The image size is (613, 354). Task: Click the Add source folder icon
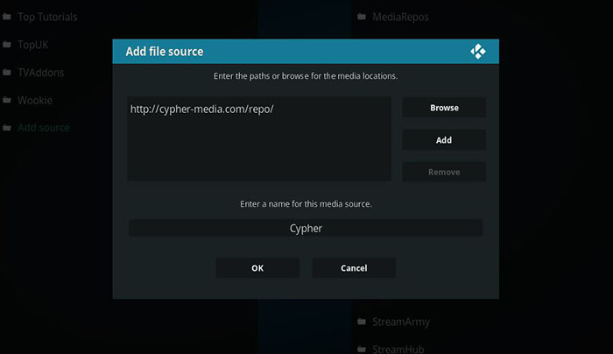click(x=7, y=128)
